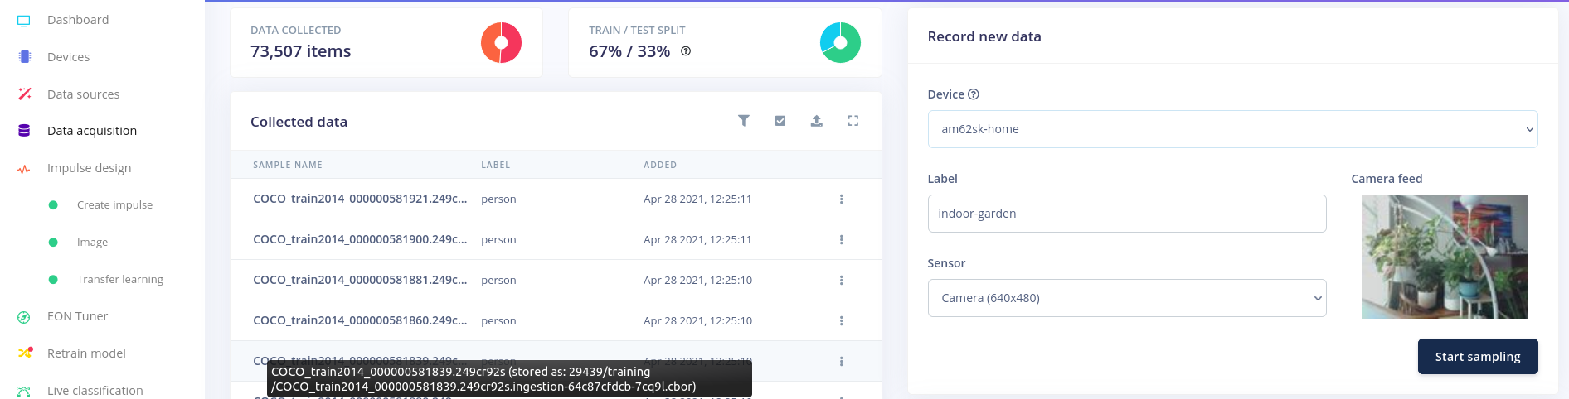Open options menu for COCO_train2014_000000581900 sample
This screenshot has width=1569, height=399.
(841, 240)
